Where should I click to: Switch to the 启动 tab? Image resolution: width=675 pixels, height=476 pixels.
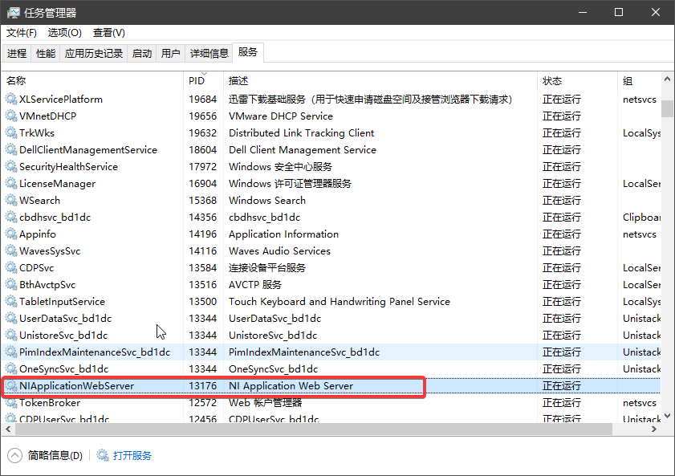[x=142, y=53]
